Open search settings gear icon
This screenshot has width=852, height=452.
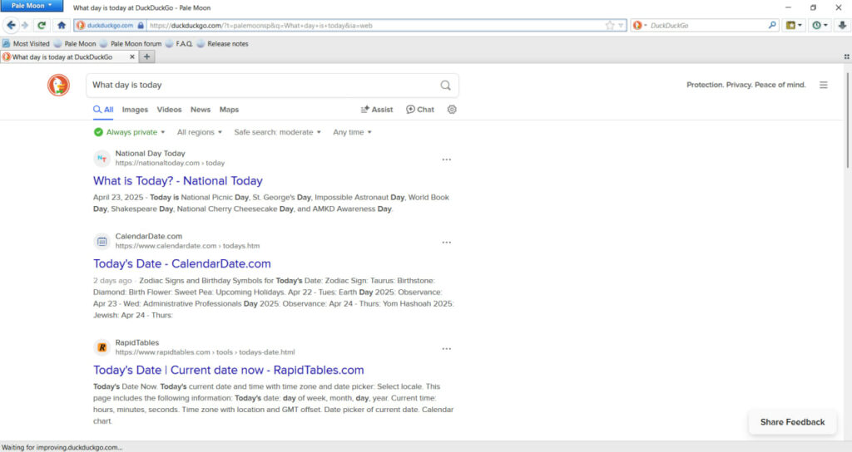(452, 110)
